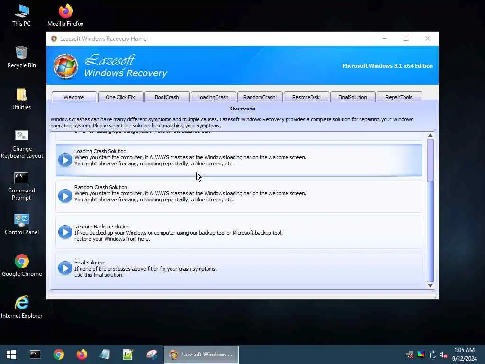
Task: Click the title bar application icon
Action: click(54, 39)
